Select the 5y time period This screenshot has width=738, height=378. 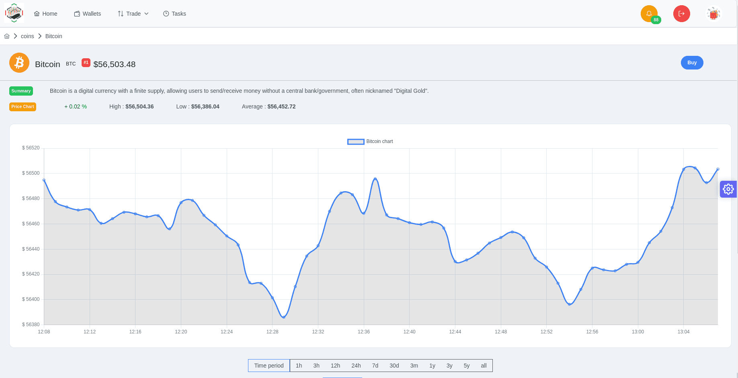point(467,366)
